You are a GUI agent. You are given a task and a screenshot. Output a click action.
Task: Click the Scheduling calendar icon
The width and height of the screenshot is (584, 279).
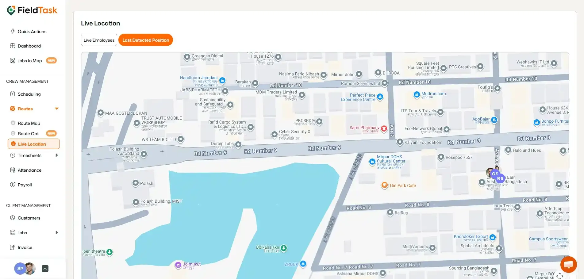(13, 94)
